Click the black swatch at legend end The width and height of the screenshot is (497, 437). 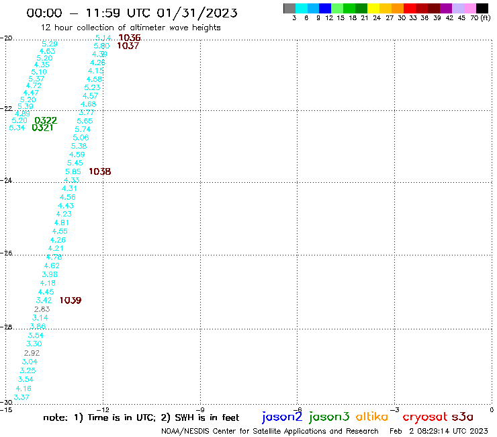point(482,8)
